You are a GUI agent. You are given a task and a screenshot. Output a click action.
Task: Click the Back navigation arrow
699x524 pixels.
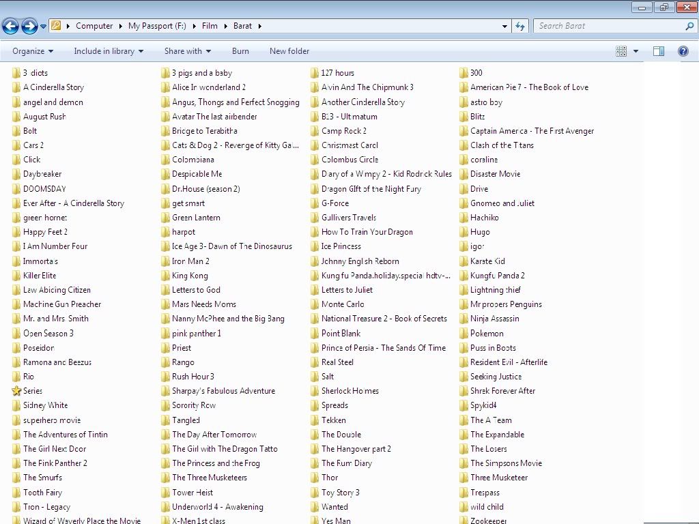11,27
